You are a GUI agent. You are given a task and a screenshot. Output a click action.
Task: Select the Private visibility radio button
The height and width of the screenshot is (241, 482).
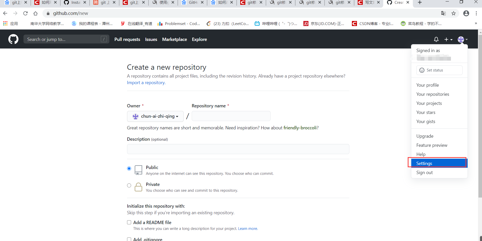[x=129, y=185]
